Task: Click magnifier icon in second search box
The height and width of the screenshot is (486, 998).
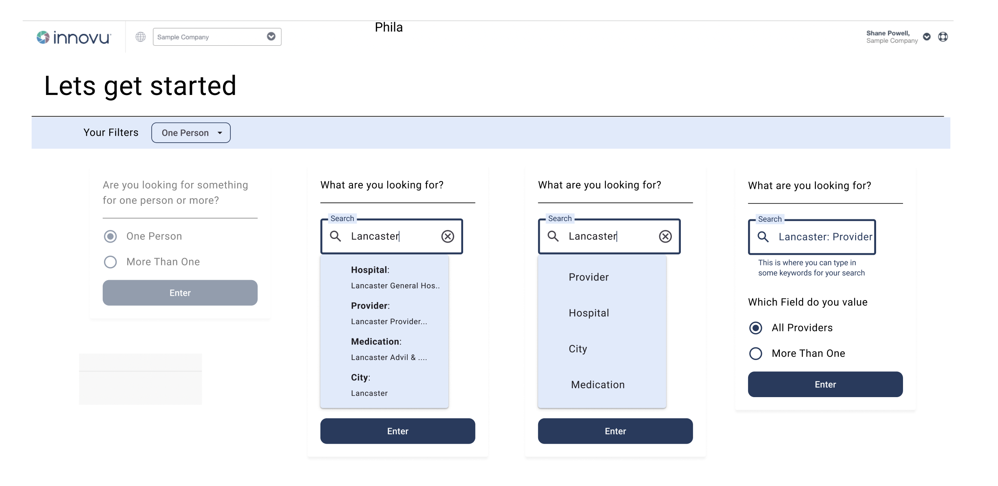Action: coord(553,236)
